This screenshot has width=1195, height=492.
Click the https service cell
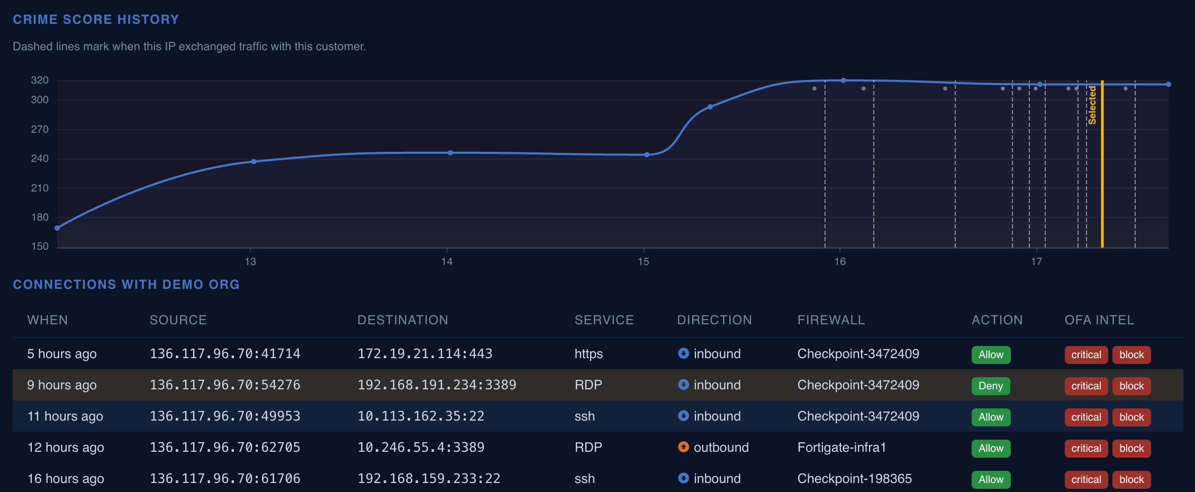pos(589,353)
